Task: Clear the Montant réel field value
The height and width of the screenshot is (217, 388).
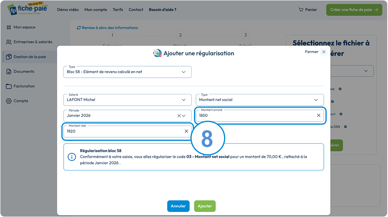Action: click(x=186, y=131)
